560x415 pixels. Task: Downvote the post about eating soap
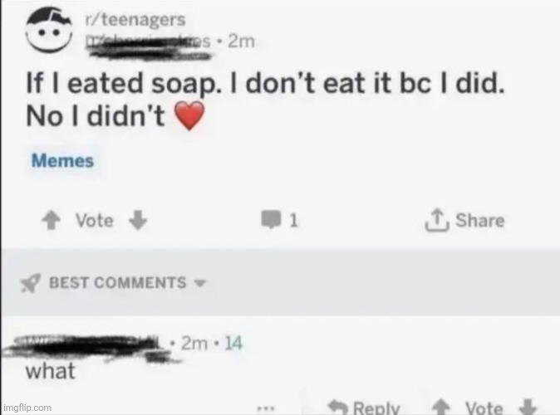point(138,220)
